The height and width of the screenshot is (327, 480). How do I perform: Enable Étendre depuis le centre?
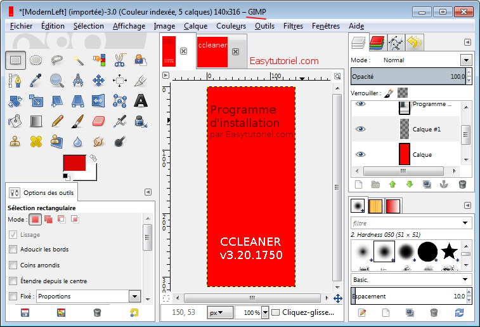click(x=13, y=281)
